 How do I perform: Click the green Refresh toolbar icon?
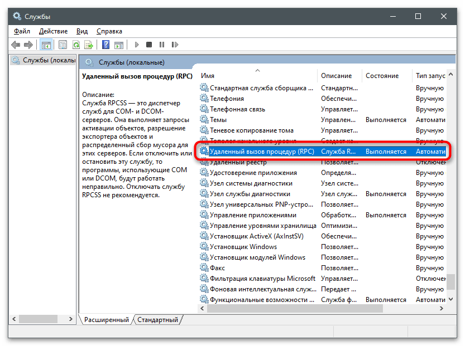pyautogui.click(x=75, y=45)
